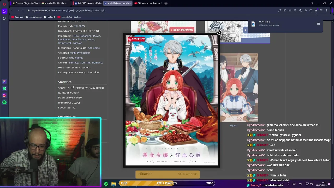Screen dimensions: 334x188
Task: Switch the FRA keyboard language
Action: click(301, 184)
